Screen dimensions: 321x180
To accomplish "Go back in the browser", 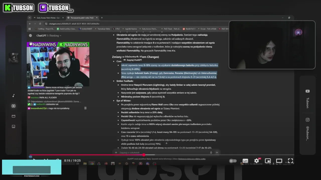I will pyautogui.click(x=30, y=24).
